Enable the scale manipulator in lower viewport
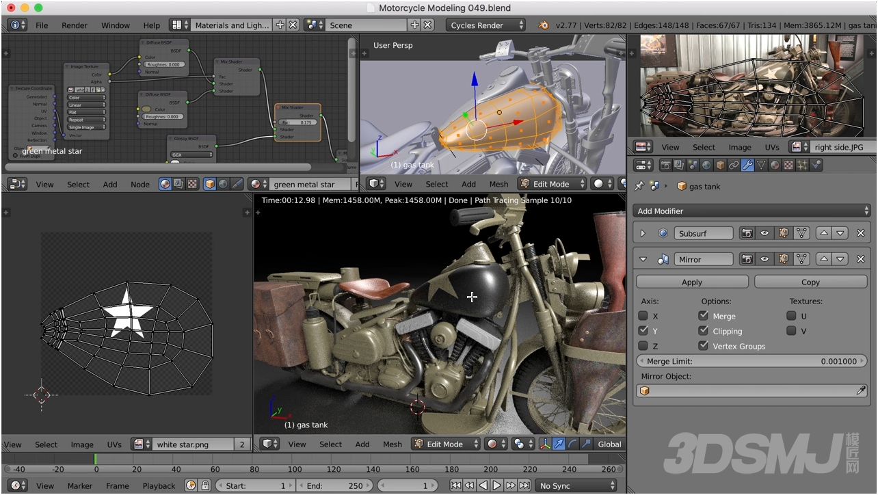878x495 pixels. coord(585,444)
